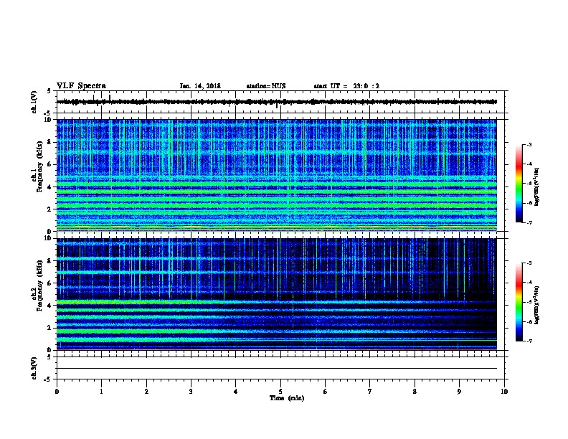Screen dimensions: 568x439
Task: Click the "-3" label on ch.1 color bar
Action: click(529, 144)
